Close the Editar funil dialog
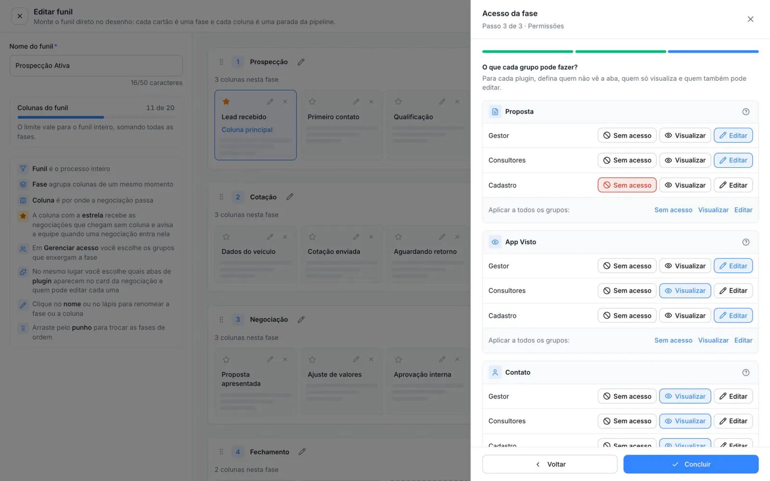This screenshot has width=770, height=481. coord(20,16)
